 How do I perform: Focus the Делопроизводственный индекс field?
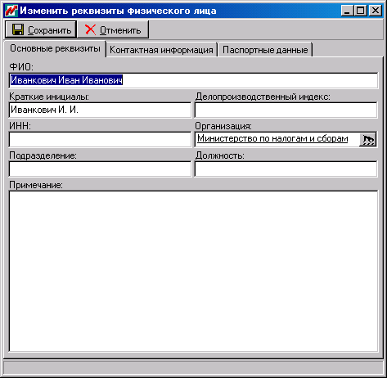pyautogui.click(x=286, y=110)
